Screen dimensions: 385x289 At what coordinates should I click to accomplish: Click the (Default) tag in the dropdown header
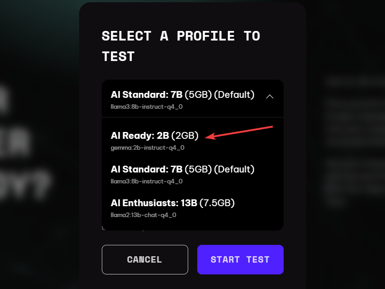tap(234, 95)
